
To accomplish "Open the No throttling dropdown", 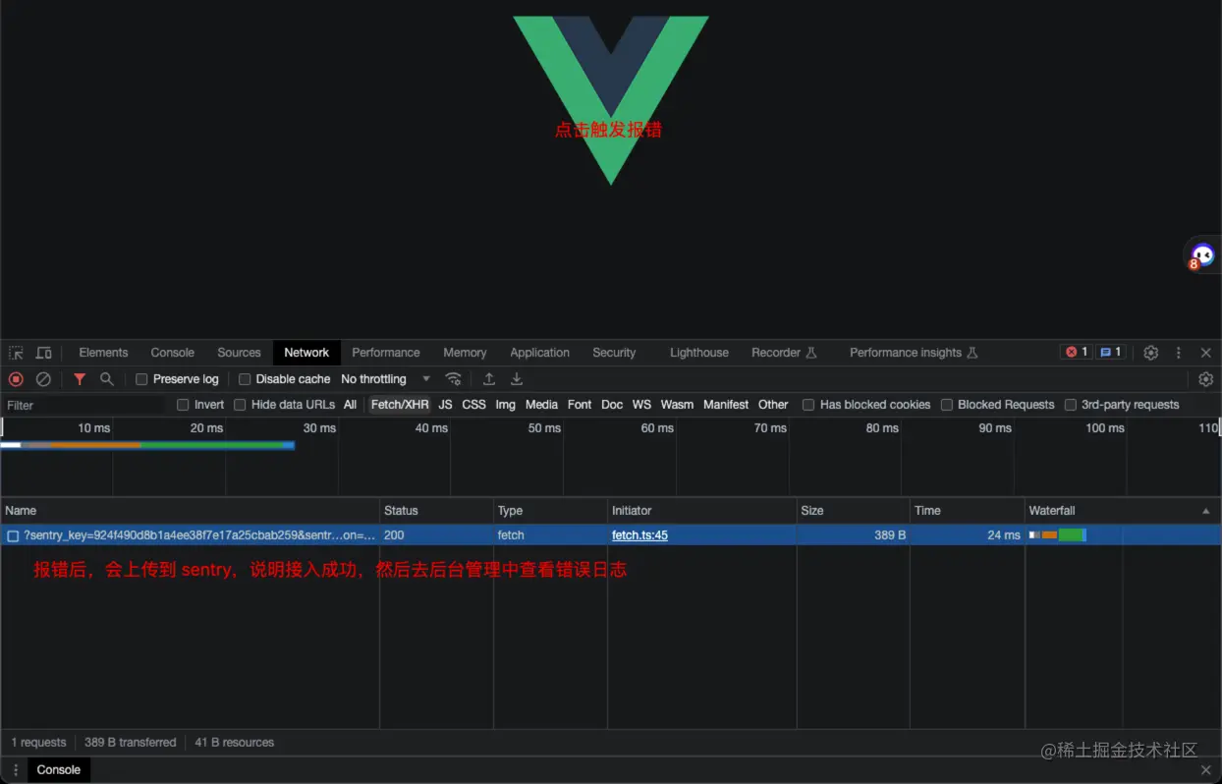I will 385,379.
